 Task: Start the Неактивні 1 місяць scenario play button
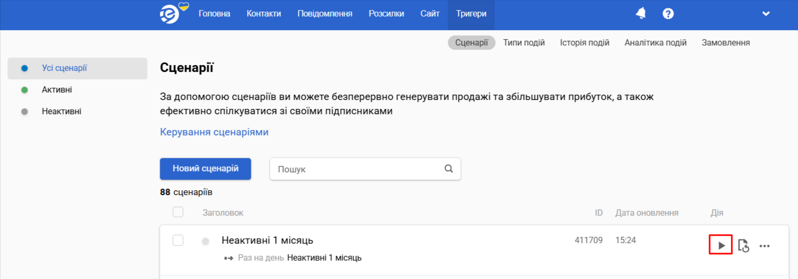(721, 245)
